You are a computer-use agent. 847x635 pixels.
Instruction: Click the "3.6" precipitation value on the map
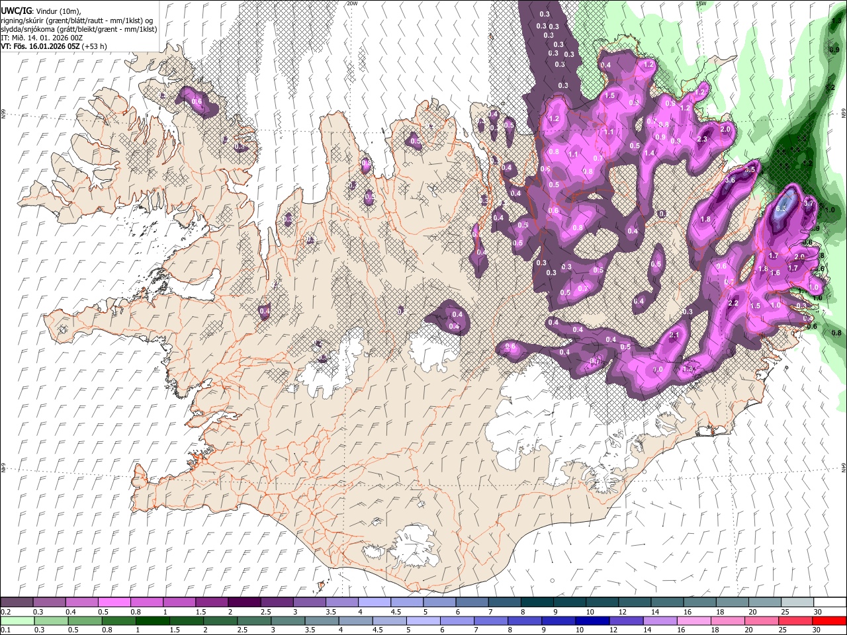coord(731,180)
